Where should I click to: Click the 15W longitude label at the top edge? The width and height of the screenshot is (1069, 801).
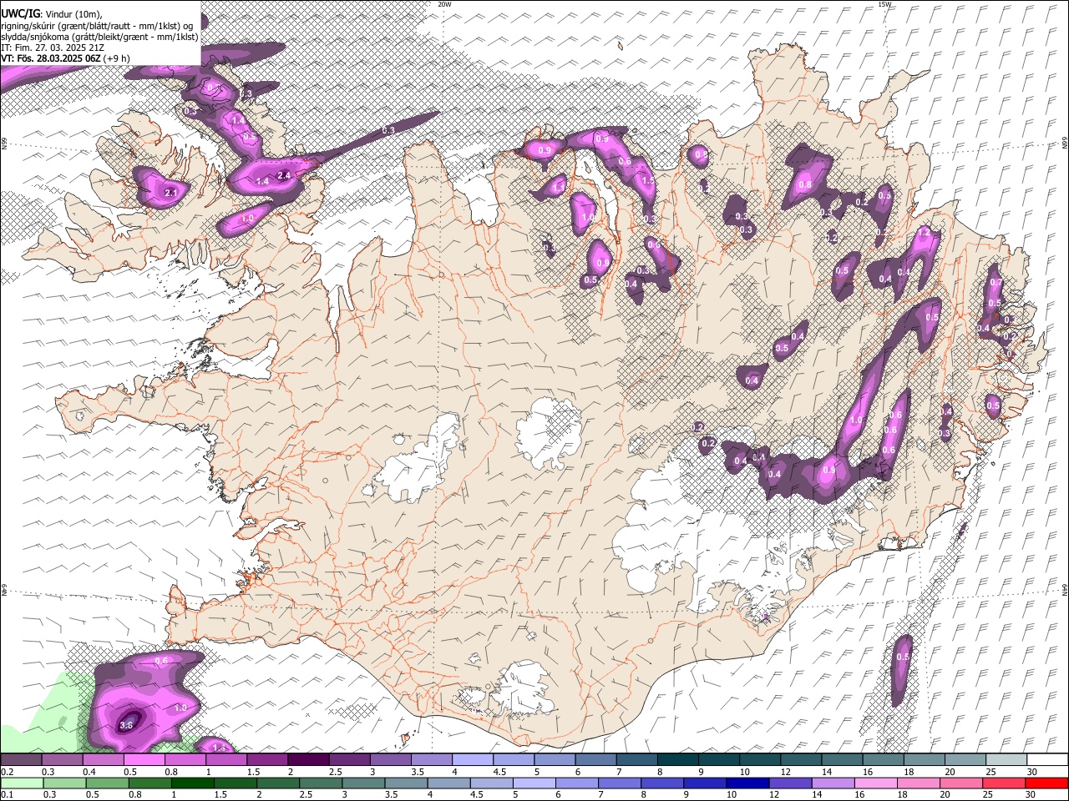884,4
